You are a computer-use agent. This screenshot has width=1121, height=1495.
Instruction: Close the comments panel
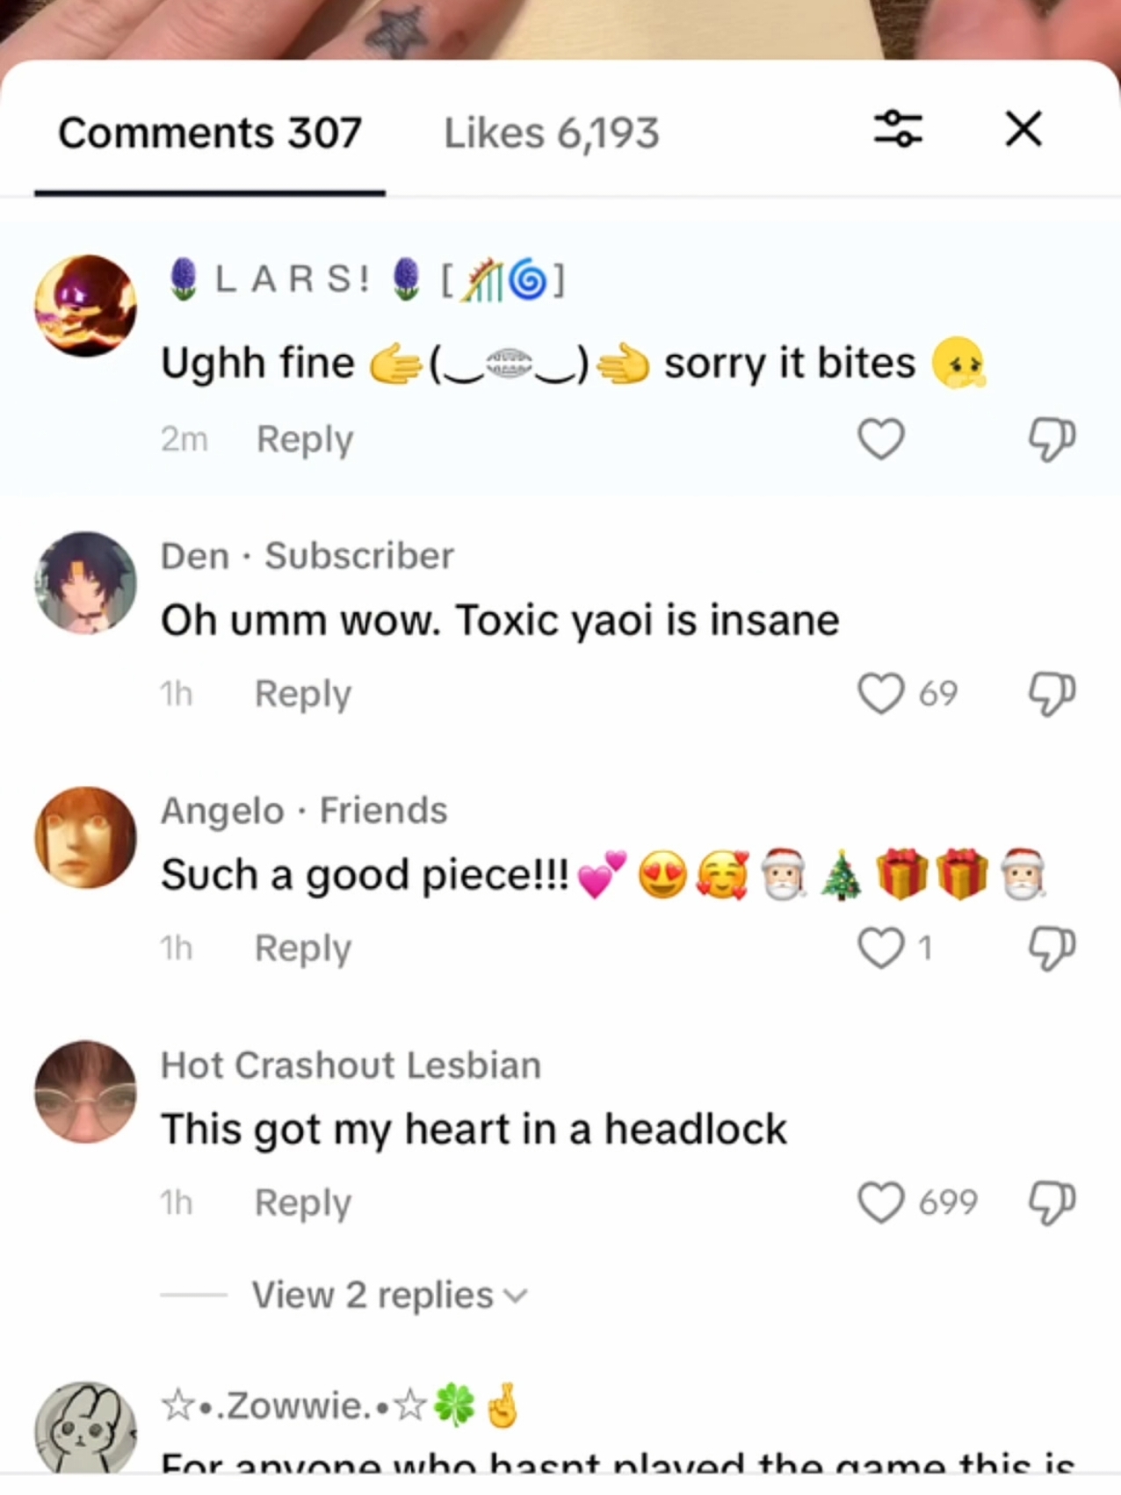(1023, 129)
